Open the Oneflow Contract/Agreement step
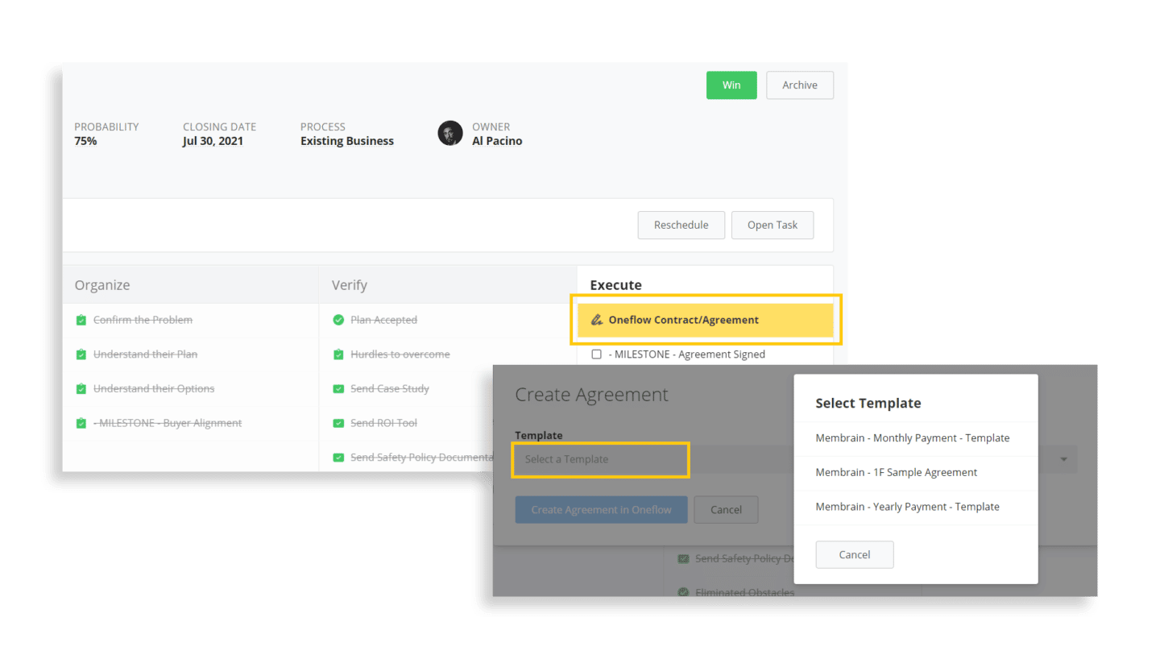Screen dimensions: 1160x659 click(706, 320)
